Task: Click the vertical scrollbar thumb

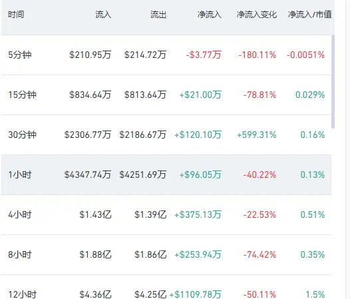Action: [x=333, y=81]
